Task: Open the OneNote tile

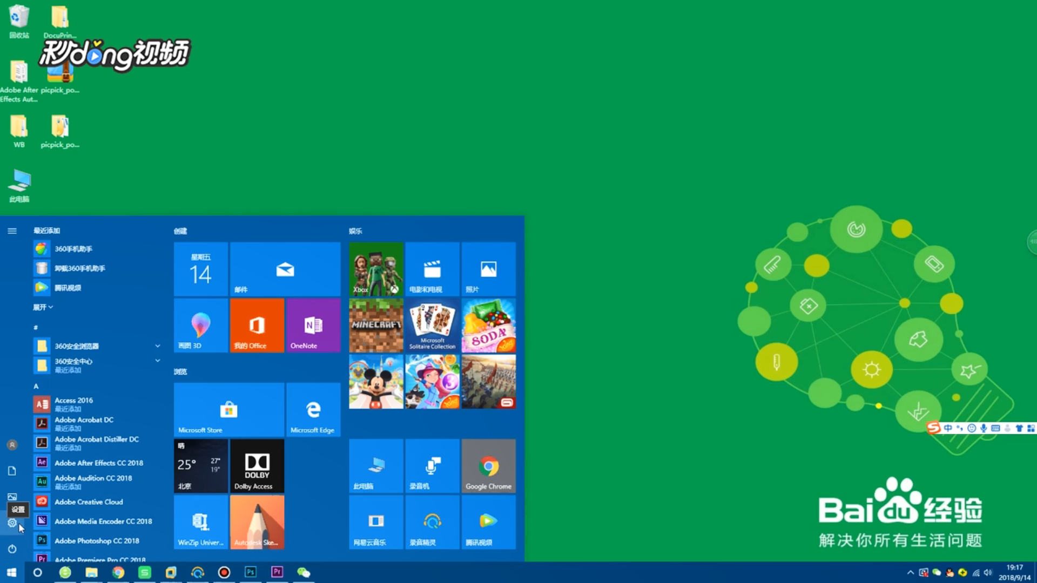Action: (313, 326)
